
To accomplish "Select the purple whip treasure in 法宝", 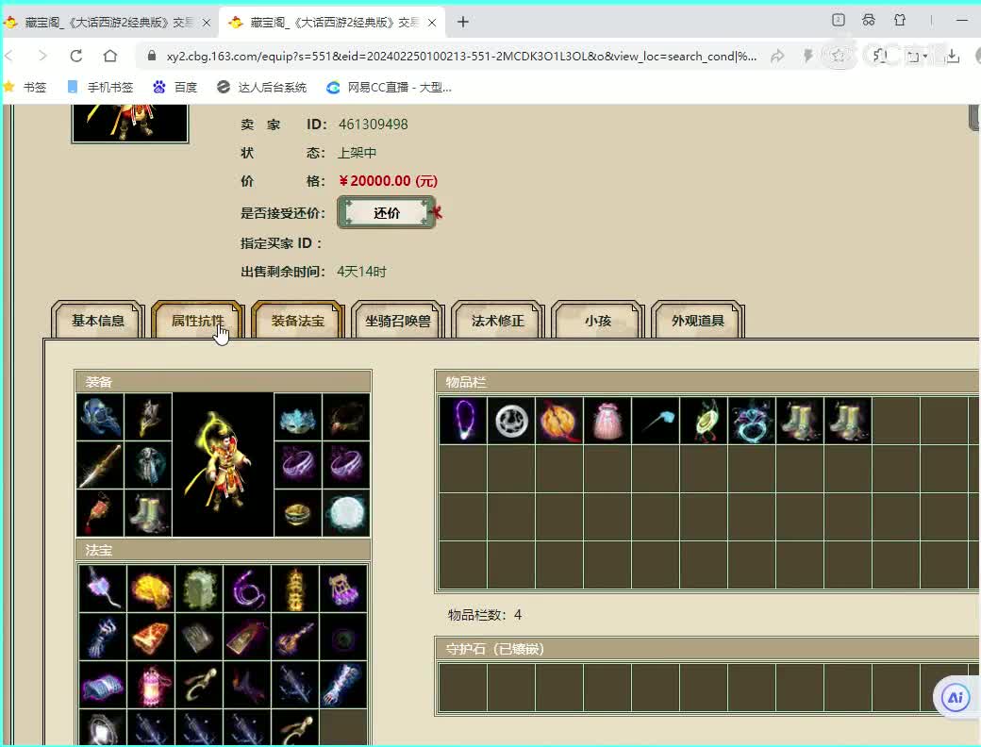I will 247,589.
